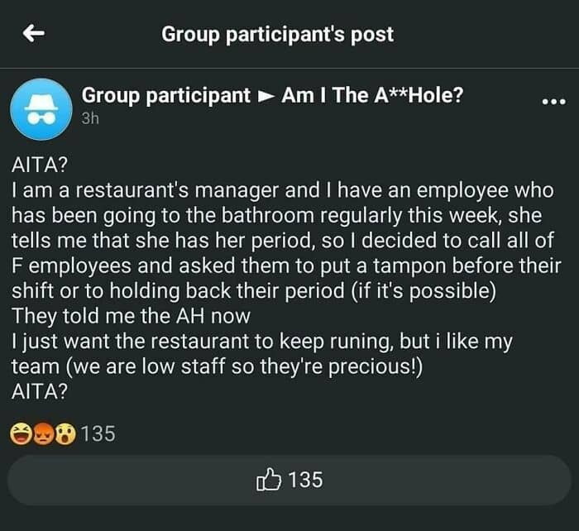View the 135 reactions list beside emojis

[x=98, y=433]
